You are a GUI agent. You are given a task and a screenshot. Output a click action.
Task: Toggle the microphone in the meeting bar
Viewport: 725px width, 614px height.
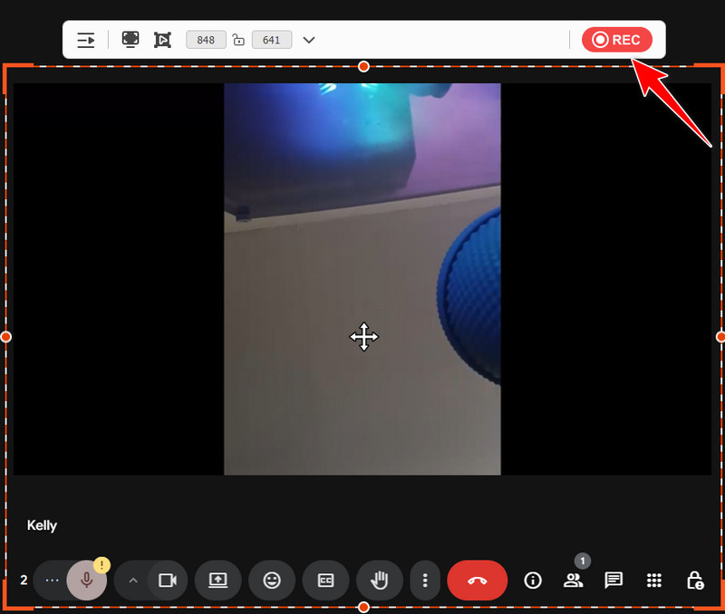(86, 580)
